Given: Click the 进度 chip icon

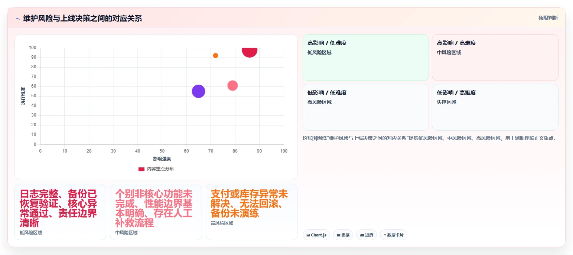Looking at the screenshot, I should tap(362, 235).
